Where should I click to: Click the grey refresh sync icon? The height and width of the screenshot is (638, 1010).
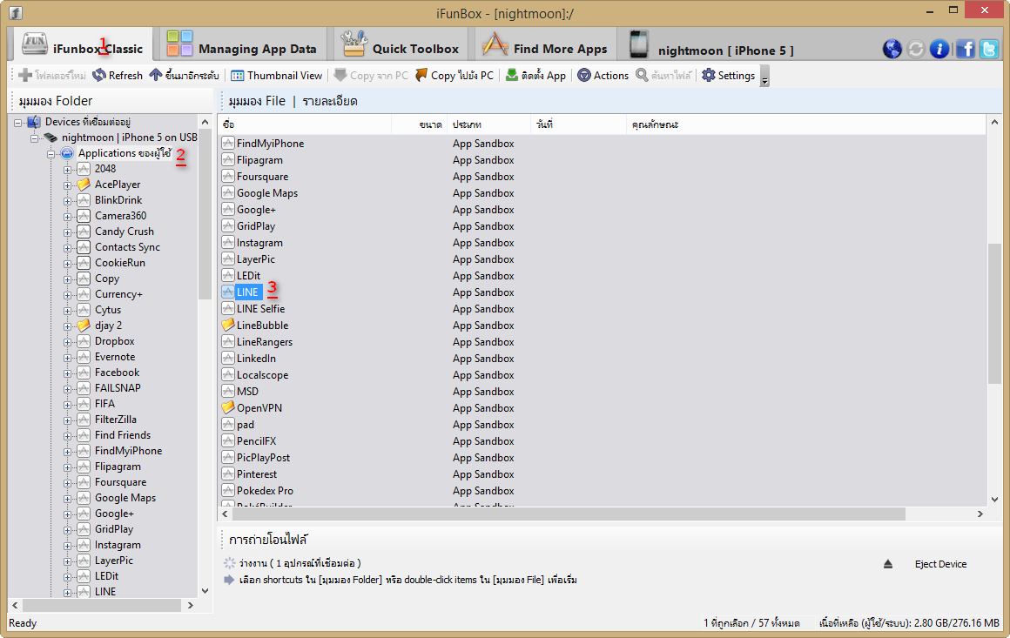[x=915, y=49]
